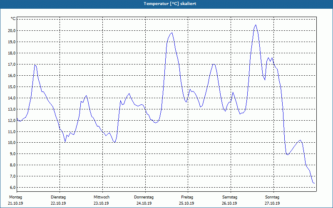
Task: Click the Freitag day label
Action: (187, 197)
